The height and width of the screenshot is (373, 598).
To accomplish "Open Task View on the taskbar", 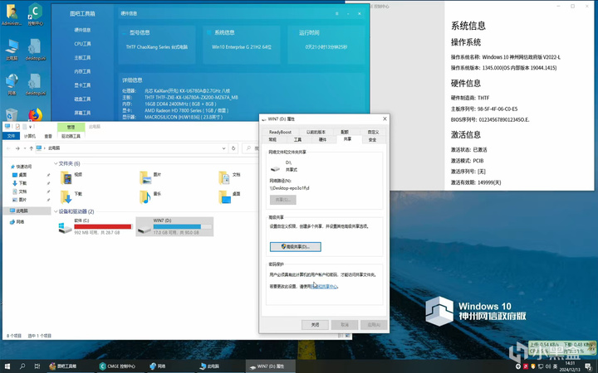I will tap(37, 366).
